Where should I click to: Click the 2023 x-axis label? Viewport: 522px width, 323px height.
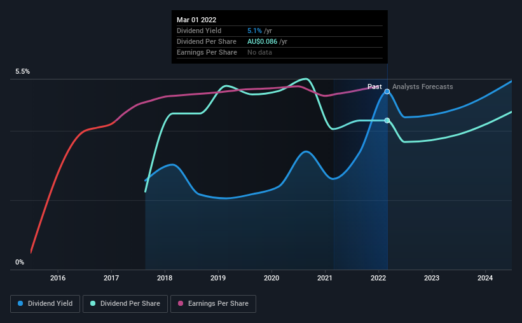point(432,278)
